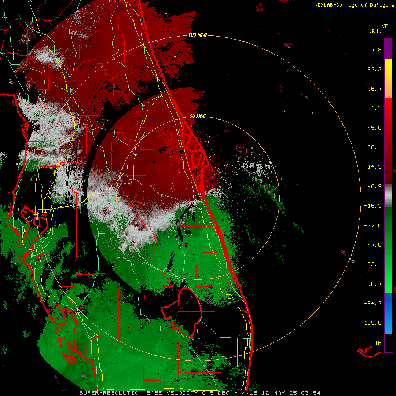Click the 100 NMI range ring label
Image resolution: width=396 pixels, height=396 pixels.
(198, 35)
